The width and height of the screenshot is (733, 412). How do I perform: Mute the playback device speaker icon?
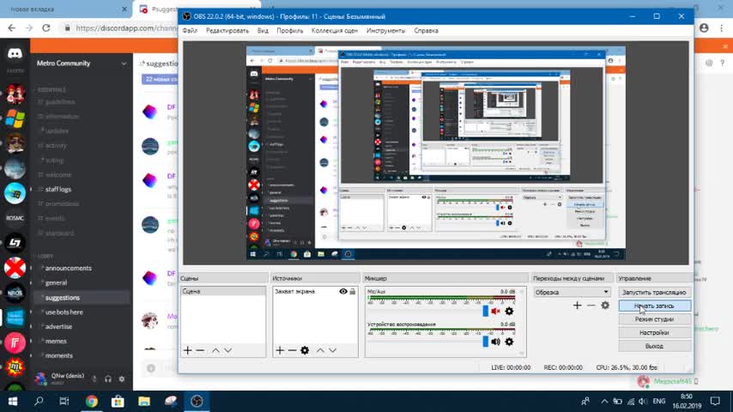496,342
